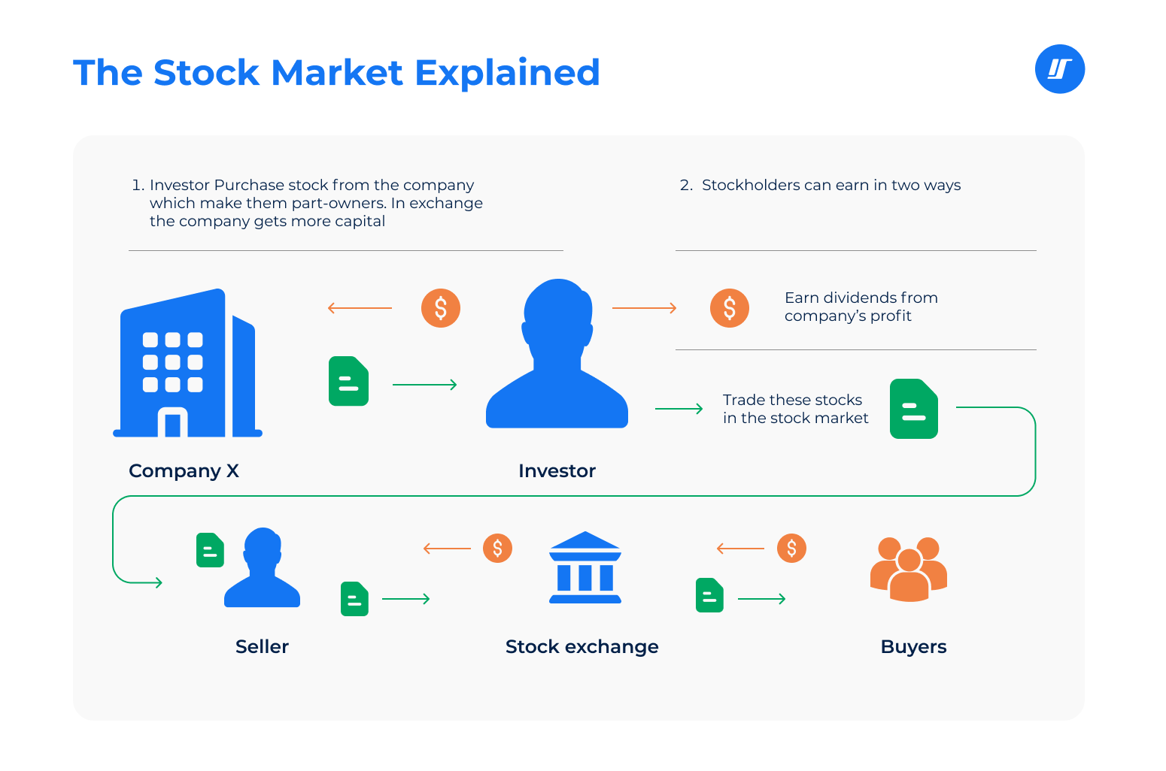Click the 'Stock exchange' label
This screenshot has height=771, width=1166.
point(582,647)
